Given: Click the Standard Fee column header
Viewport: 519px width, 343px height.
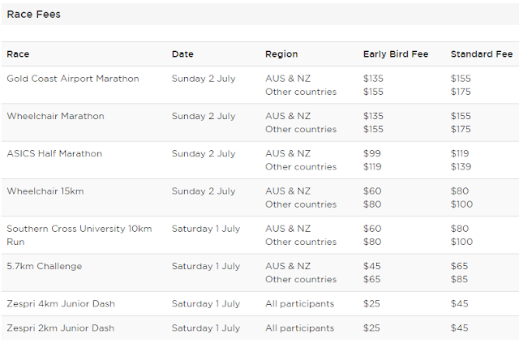Looking at the screenshot, I should click(482, 54).
